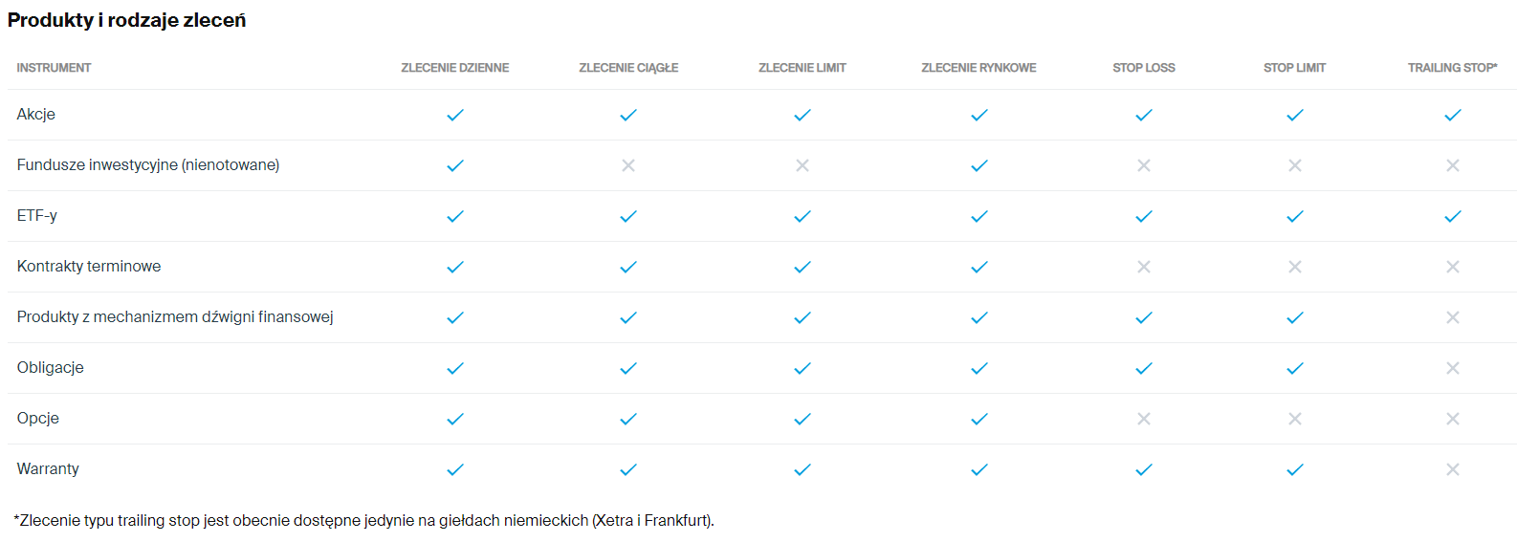Click the Opcje Stop Limit cross icon

(1294, 419)
